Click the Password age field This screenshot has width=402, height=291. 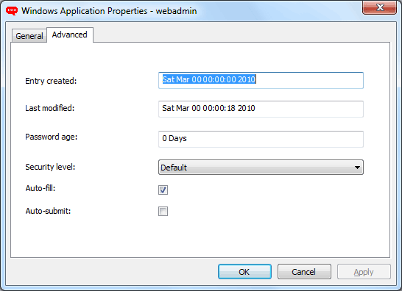click(x=261, y=139)
